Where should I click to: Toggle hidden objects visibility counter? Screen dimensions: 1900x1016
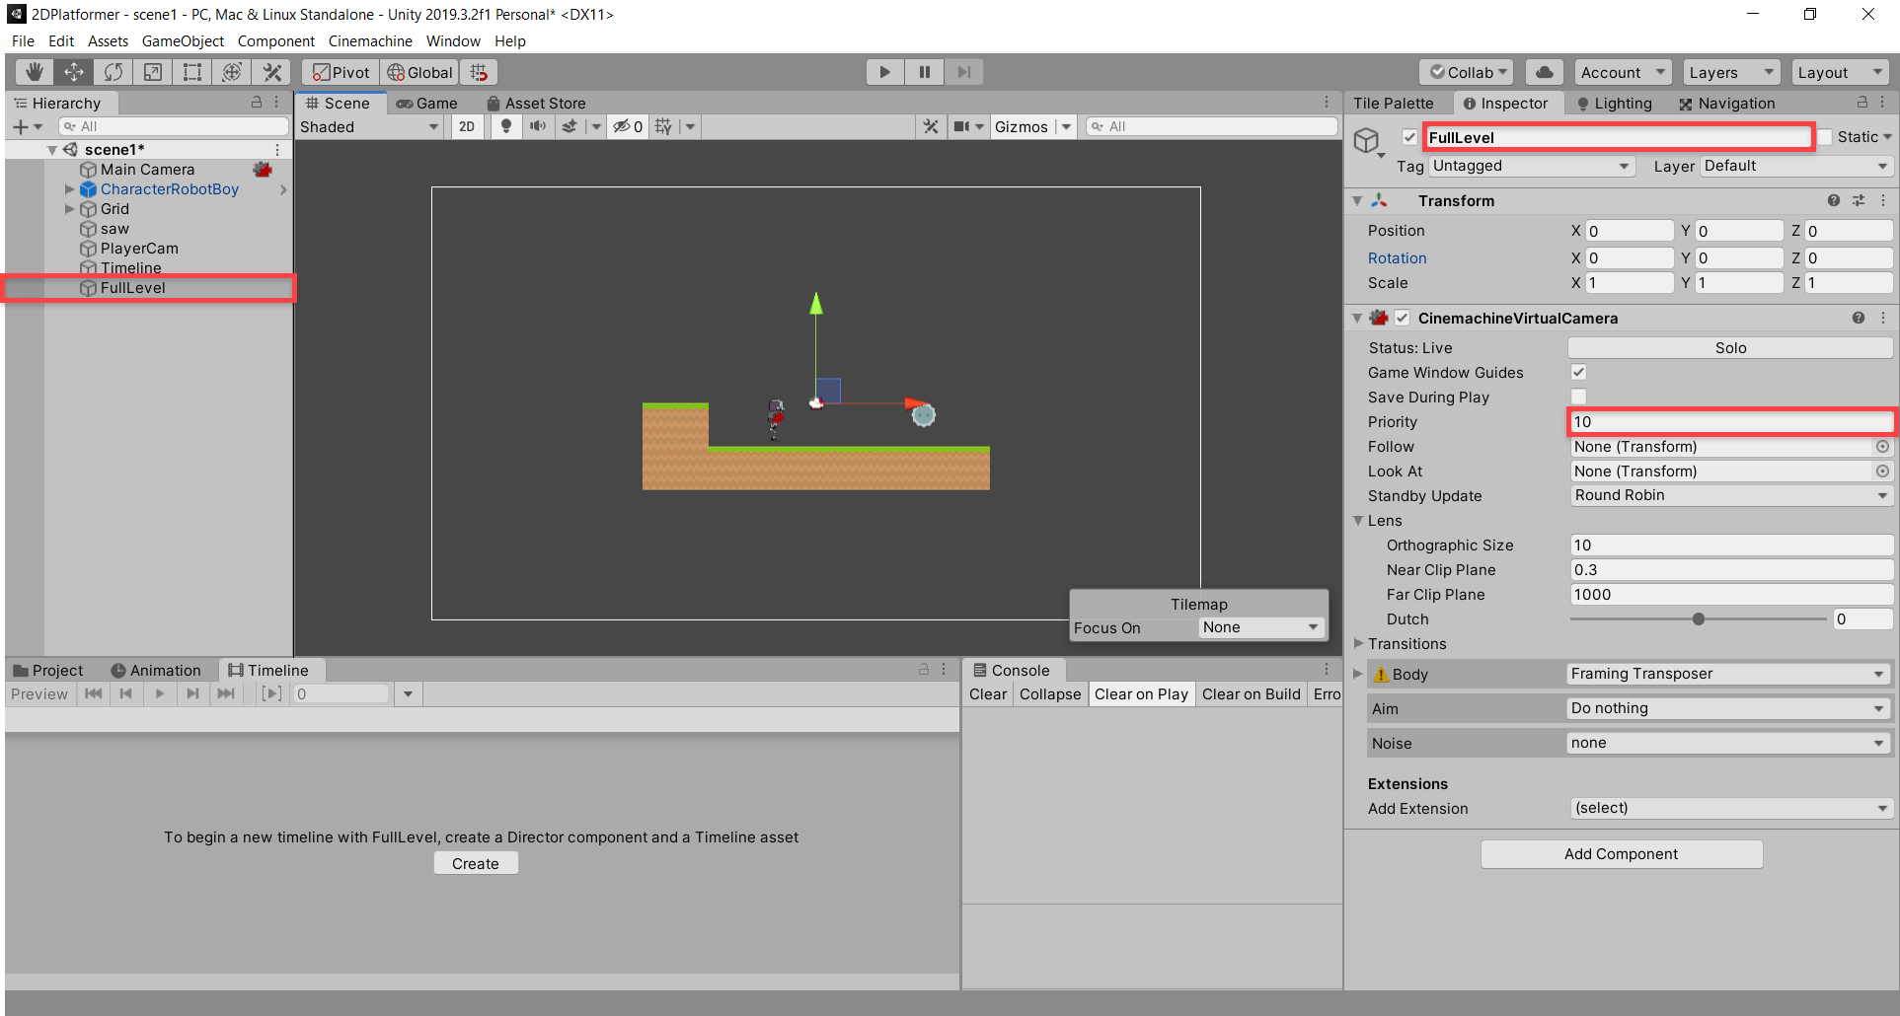coord(628,126)
